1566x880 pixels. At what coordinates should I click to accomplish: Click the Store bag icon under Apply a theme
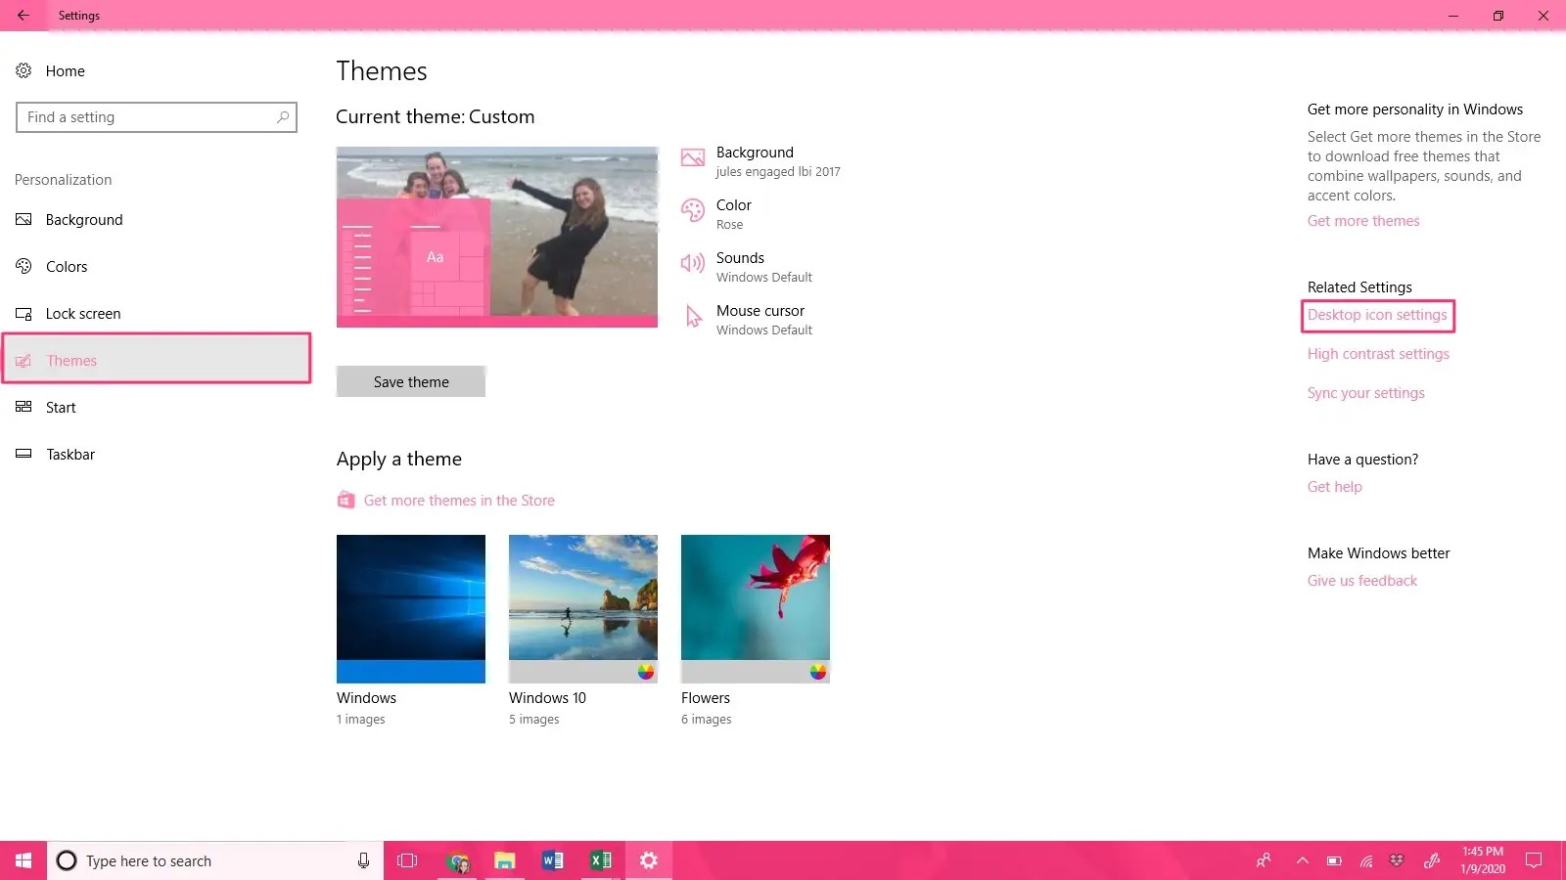(345, 501)
